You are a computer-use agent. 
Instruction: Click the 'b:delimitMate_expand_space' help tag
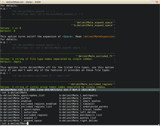click(x=93, y=25)
